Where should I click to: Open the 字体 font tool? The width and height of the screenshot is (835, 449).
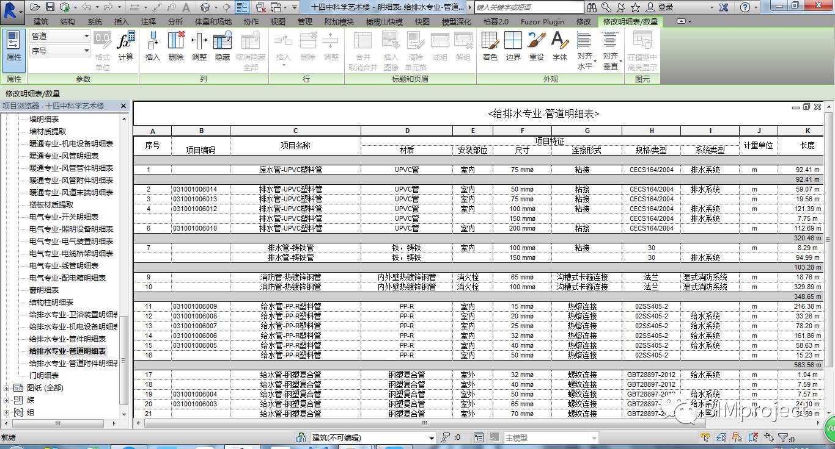point(560,46)
